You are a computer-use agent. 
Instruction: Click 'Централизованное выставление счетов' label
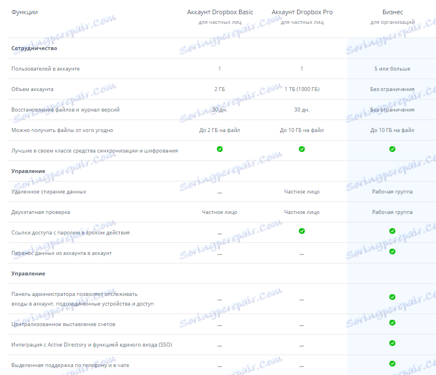[x=63, y=324]
